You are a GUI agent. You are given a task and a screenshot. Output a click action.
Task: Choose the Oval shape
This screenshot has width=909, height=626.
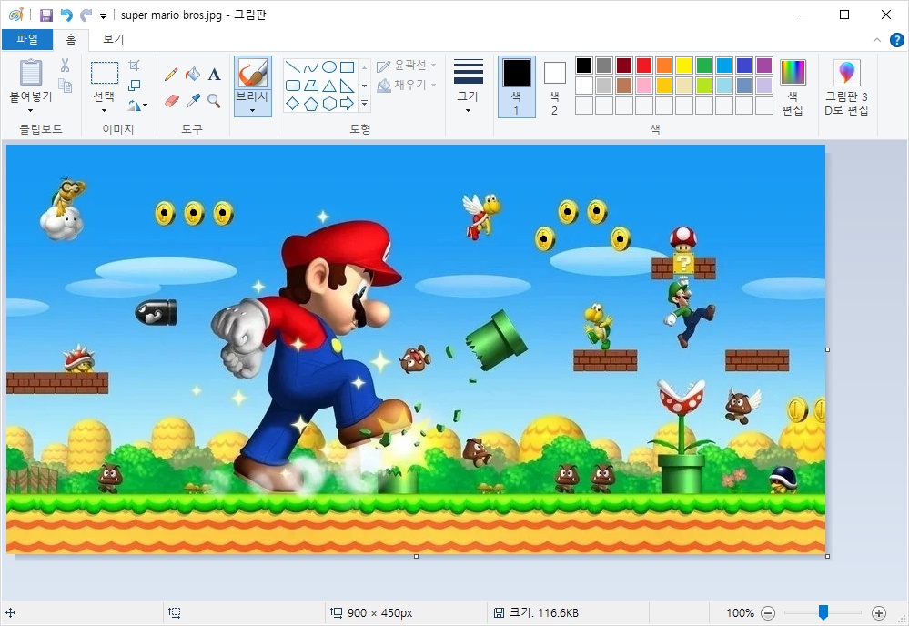(329, 67)
